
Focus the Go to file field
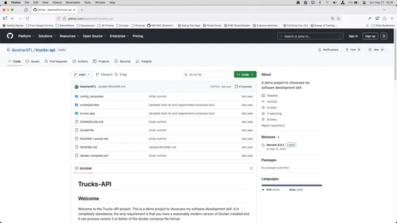(207, 74)
